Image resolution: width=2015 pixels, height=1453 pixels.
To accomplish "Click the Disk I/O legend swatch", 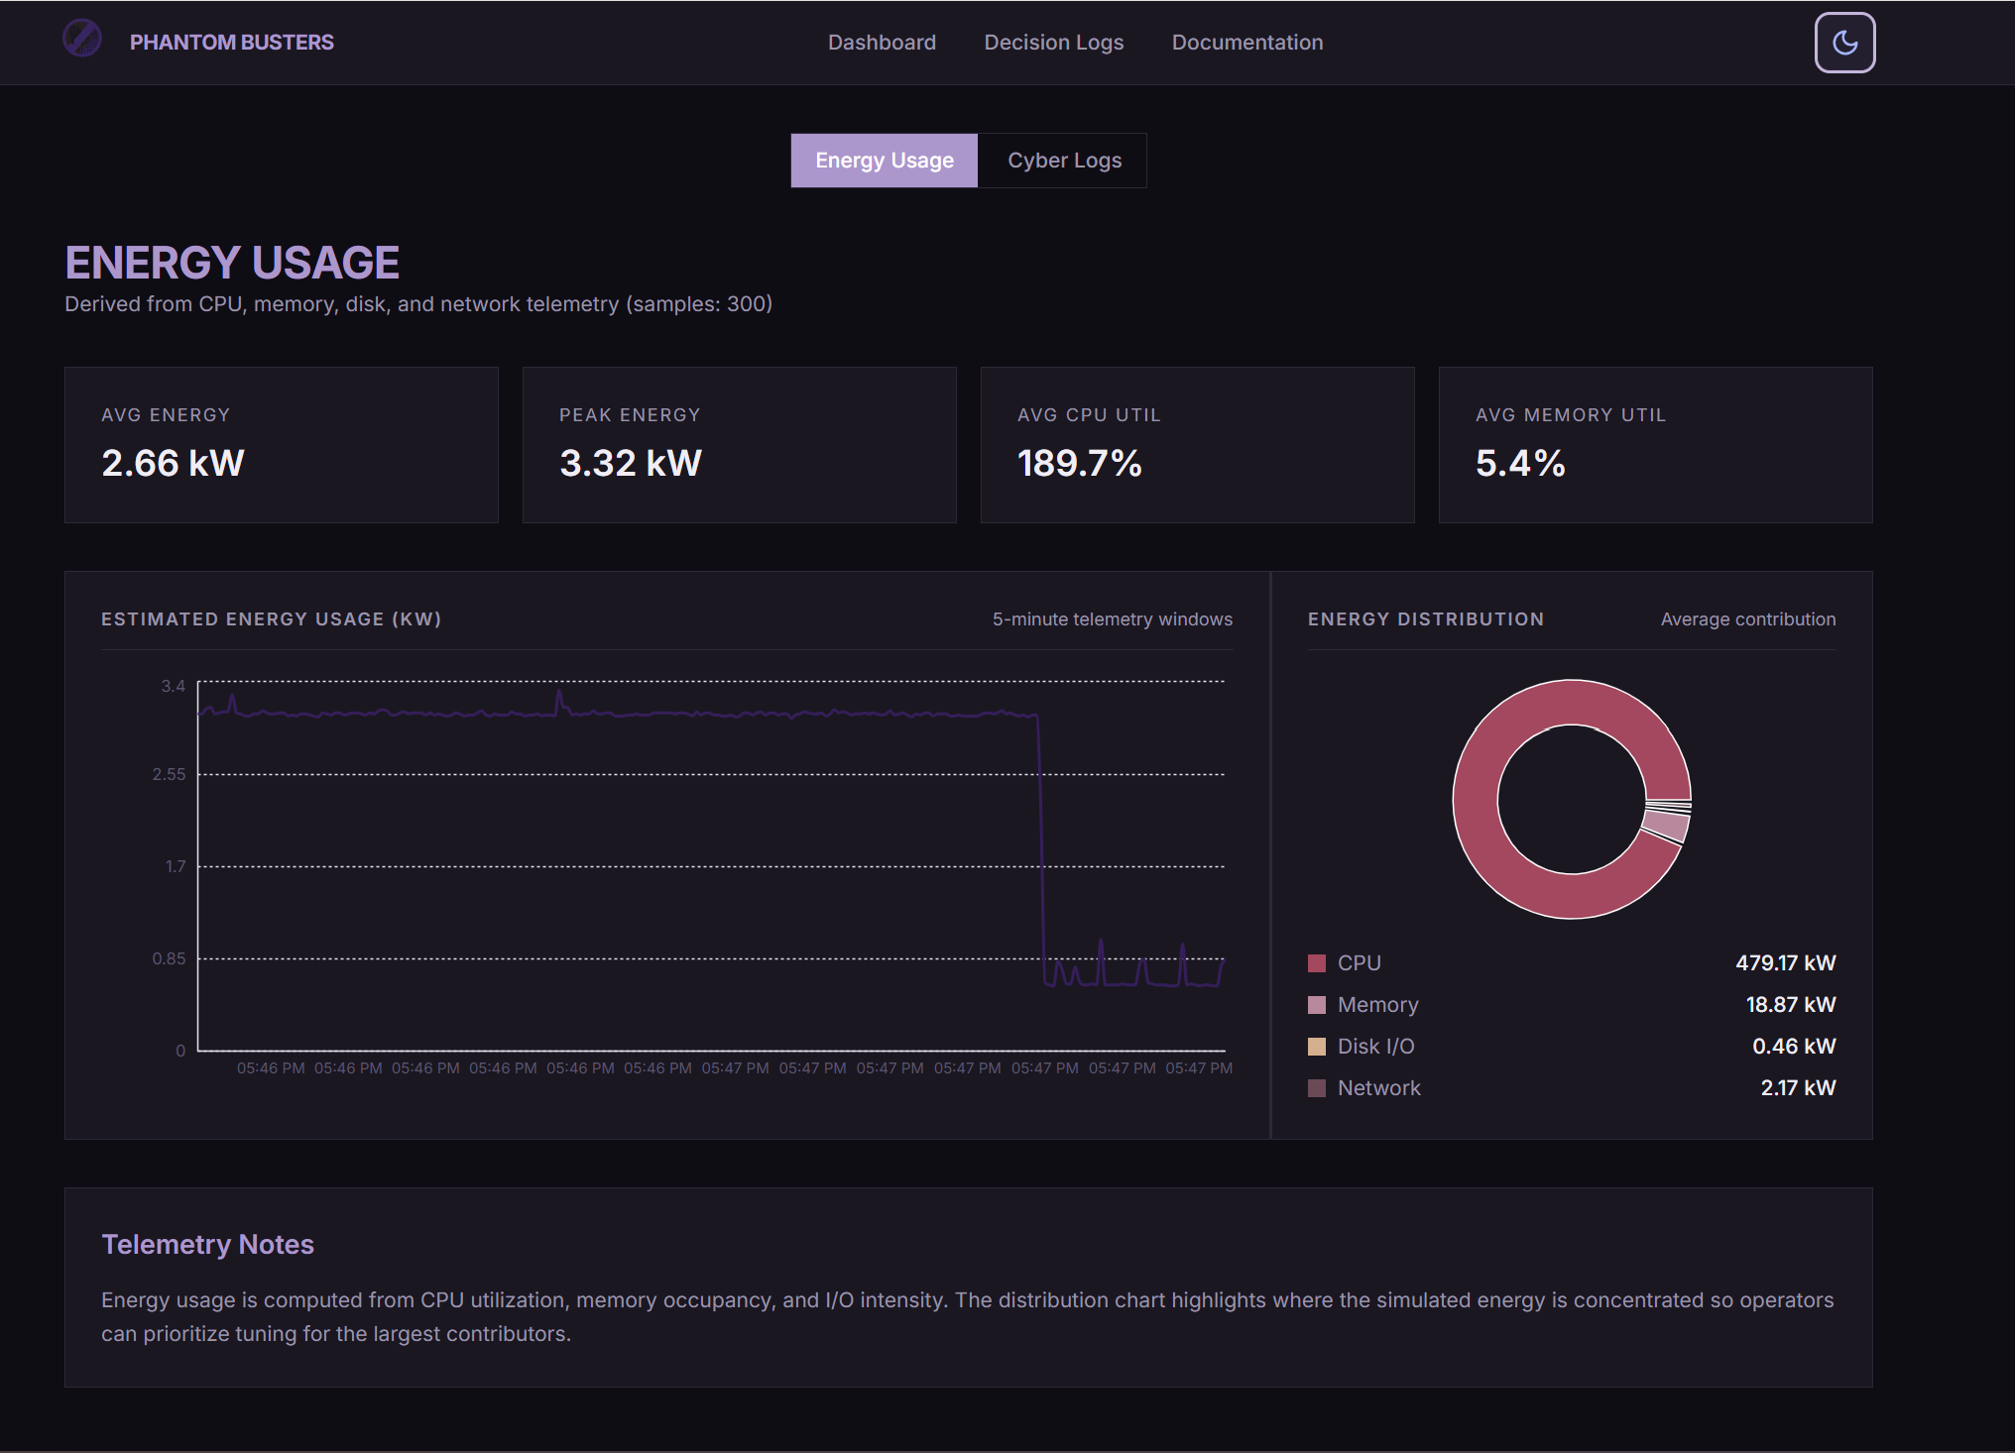I will (1317, 1047).
